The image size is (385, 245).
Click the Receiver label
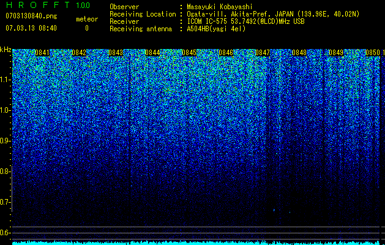coord(124,21)
